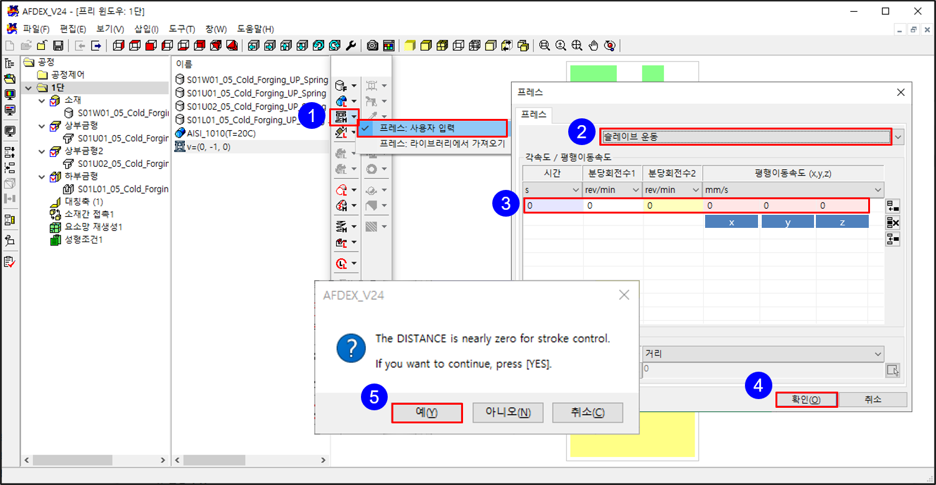Collapse the 소재 tree node
This screenshot has width=936, height=485.
(x=42, y=100)
